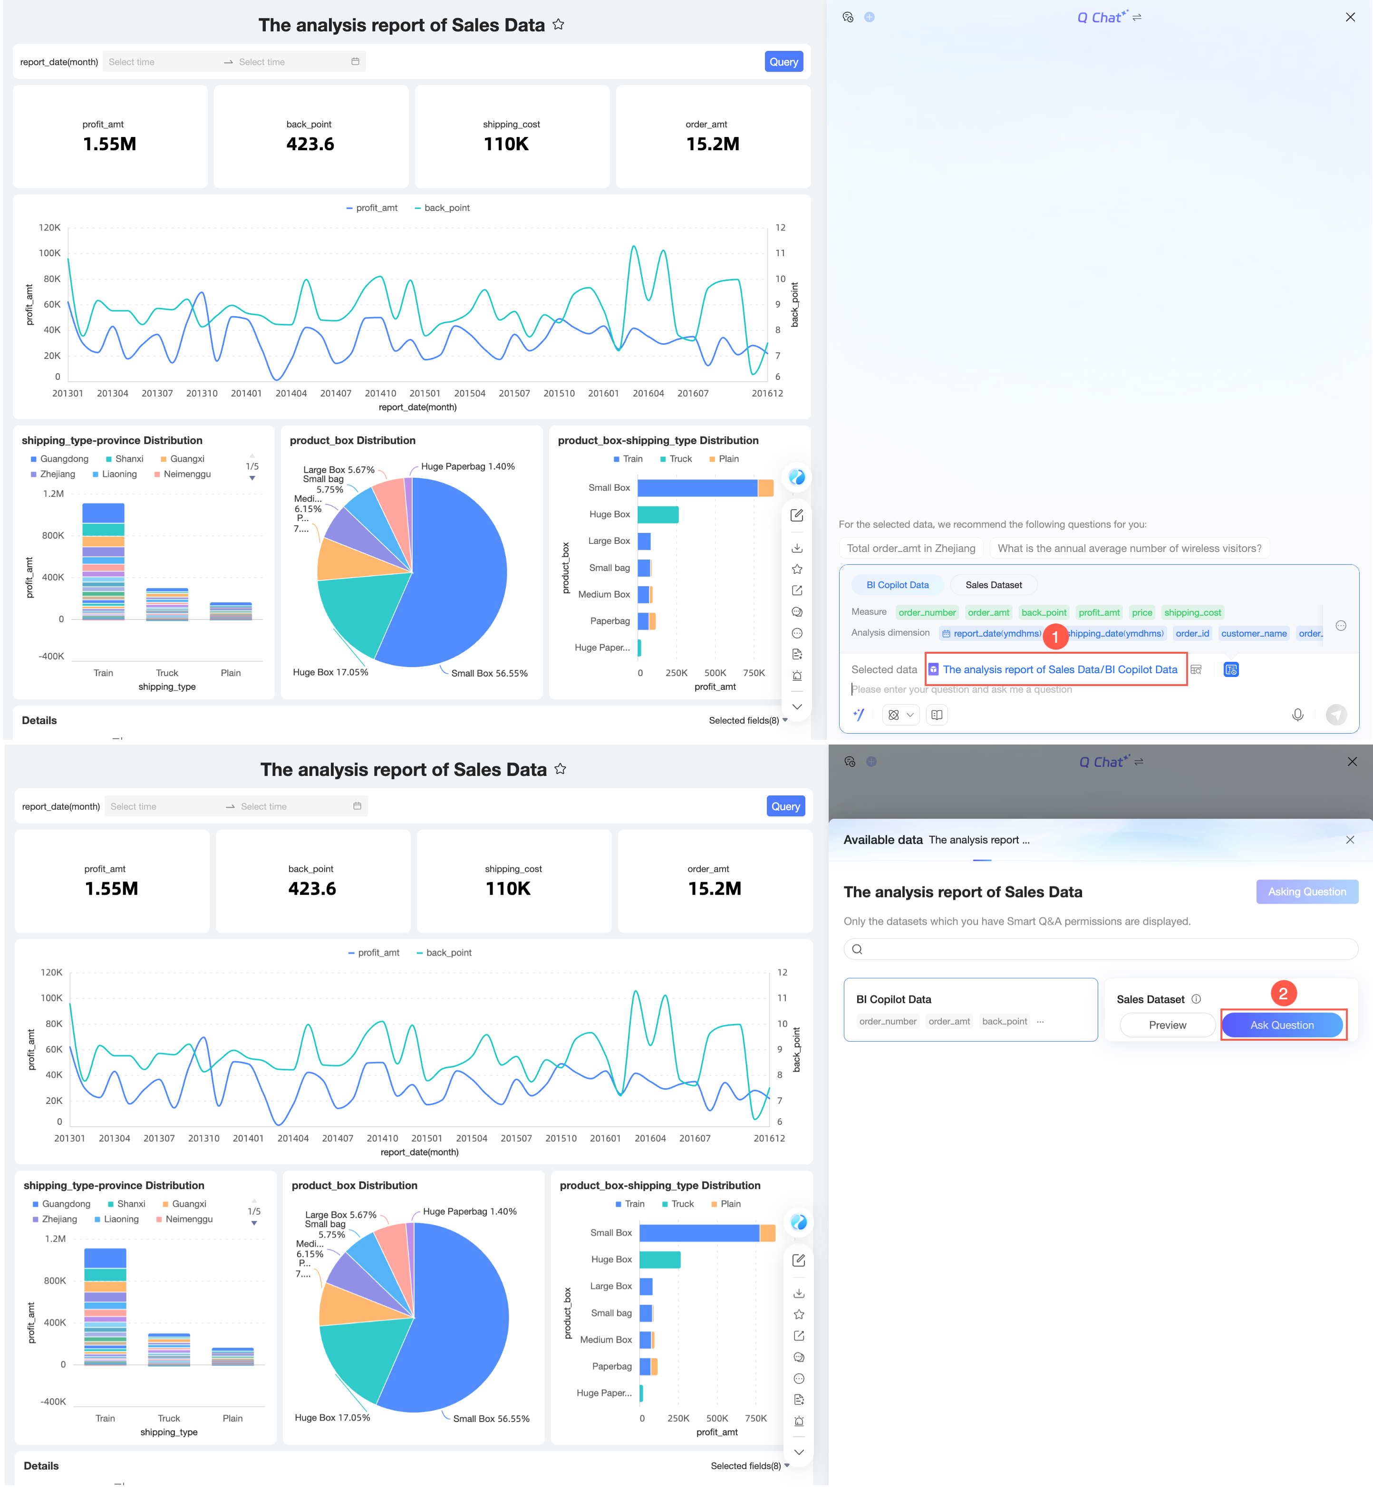The height and width of the screenshot is (1490, 1373).
Task: Collapse upper floating toolbar with chevron down
Action: pos(796,707)
